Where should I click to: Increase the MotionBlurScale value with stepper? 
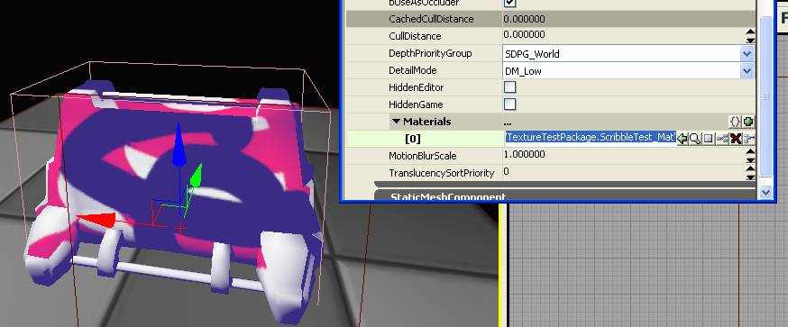tap(750, 151)
